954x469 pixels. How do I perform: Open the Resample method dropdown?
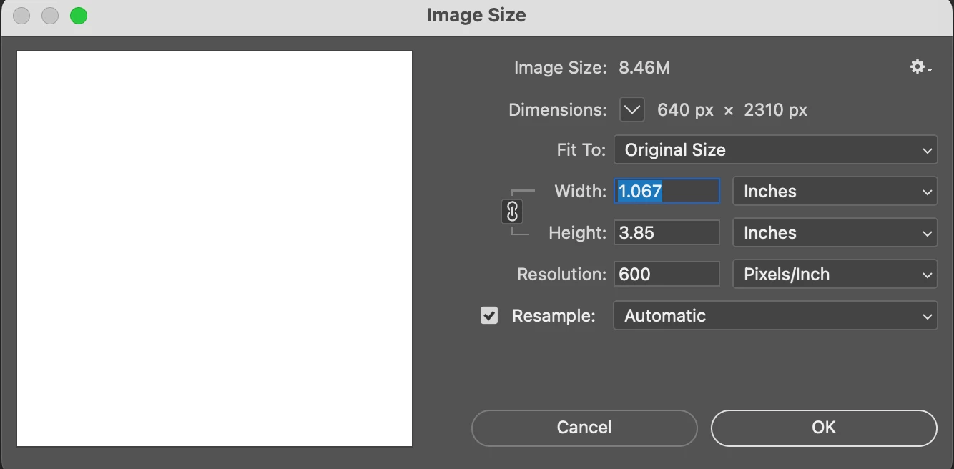click(775, 316)
